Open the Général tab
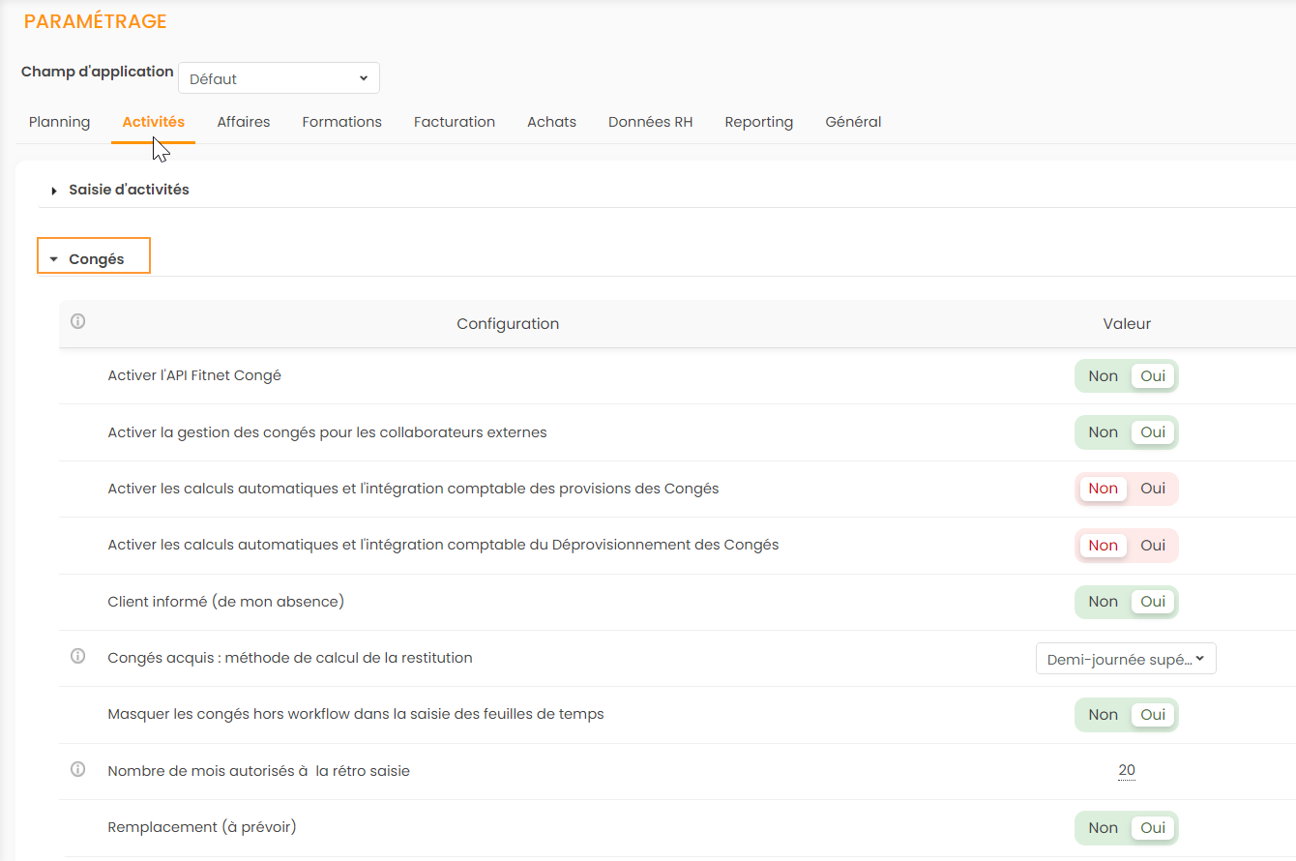Image resolution: width=1296 pixels, height=861 pixels. tap(852, 122)
